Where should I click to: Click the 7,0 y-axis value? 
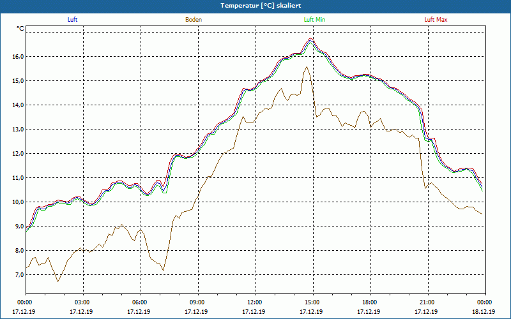click(x=20, y=275)
